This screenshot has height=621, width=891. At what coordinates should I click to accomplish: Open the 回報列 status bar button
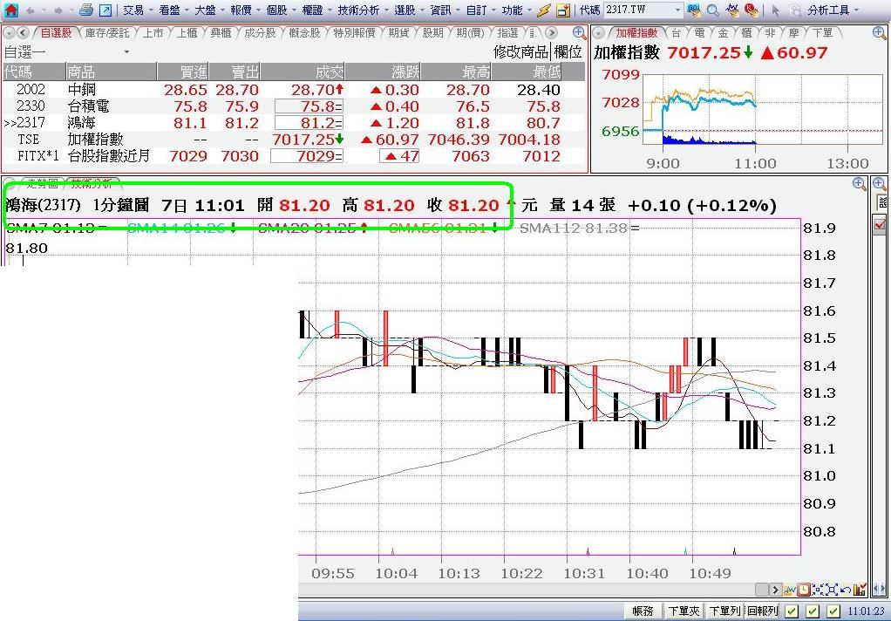click(x=762, y=611)
